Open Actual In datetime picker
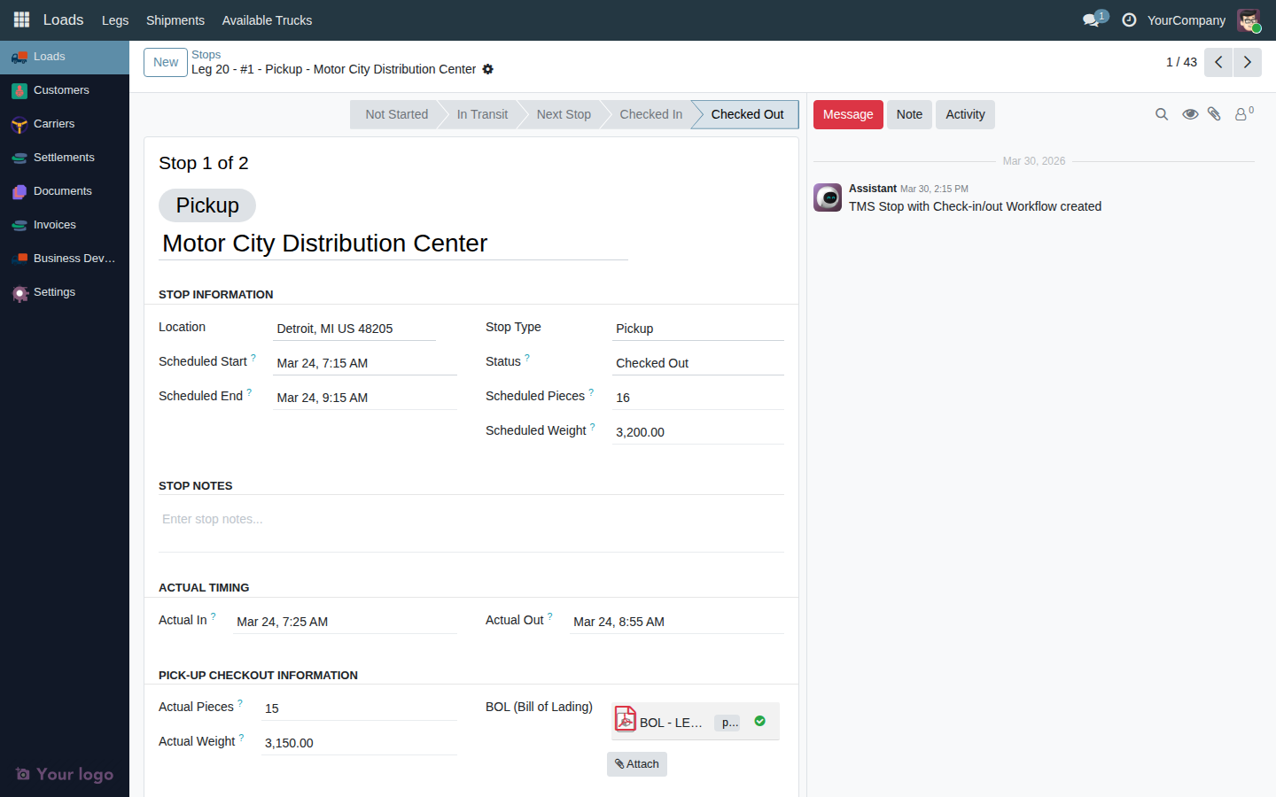The image size is (1276, 797). 345,622
